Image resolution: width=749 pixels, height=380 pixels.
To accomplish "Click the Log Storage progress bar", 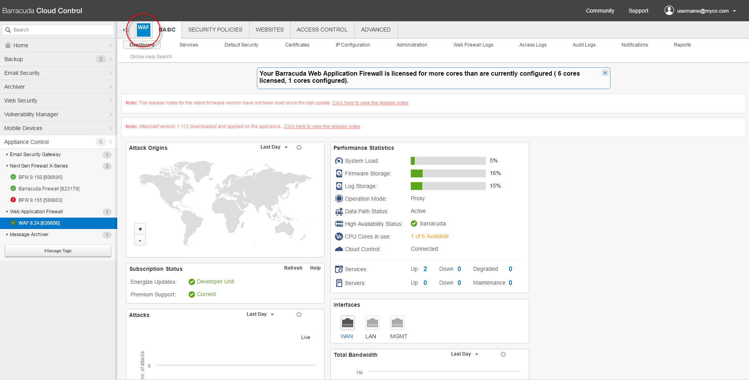I will point(448,186).
